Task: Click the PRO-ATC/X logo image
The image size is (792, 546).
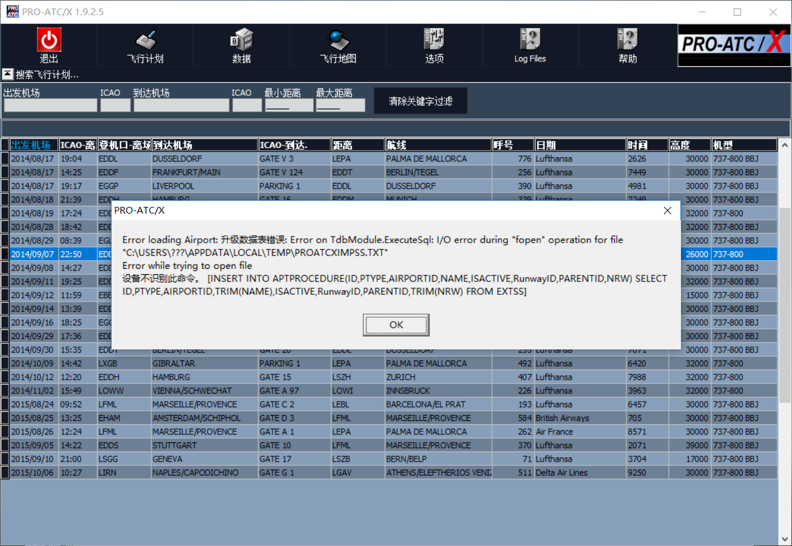Action: click(x=734, y=45)
